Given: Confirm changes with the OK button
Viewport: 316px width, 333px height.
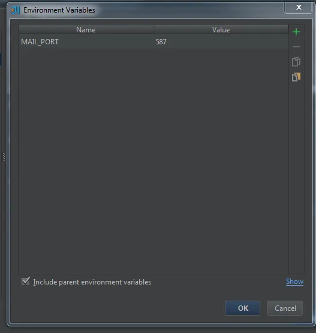Looking at the screenshot, I should (242, 308).
